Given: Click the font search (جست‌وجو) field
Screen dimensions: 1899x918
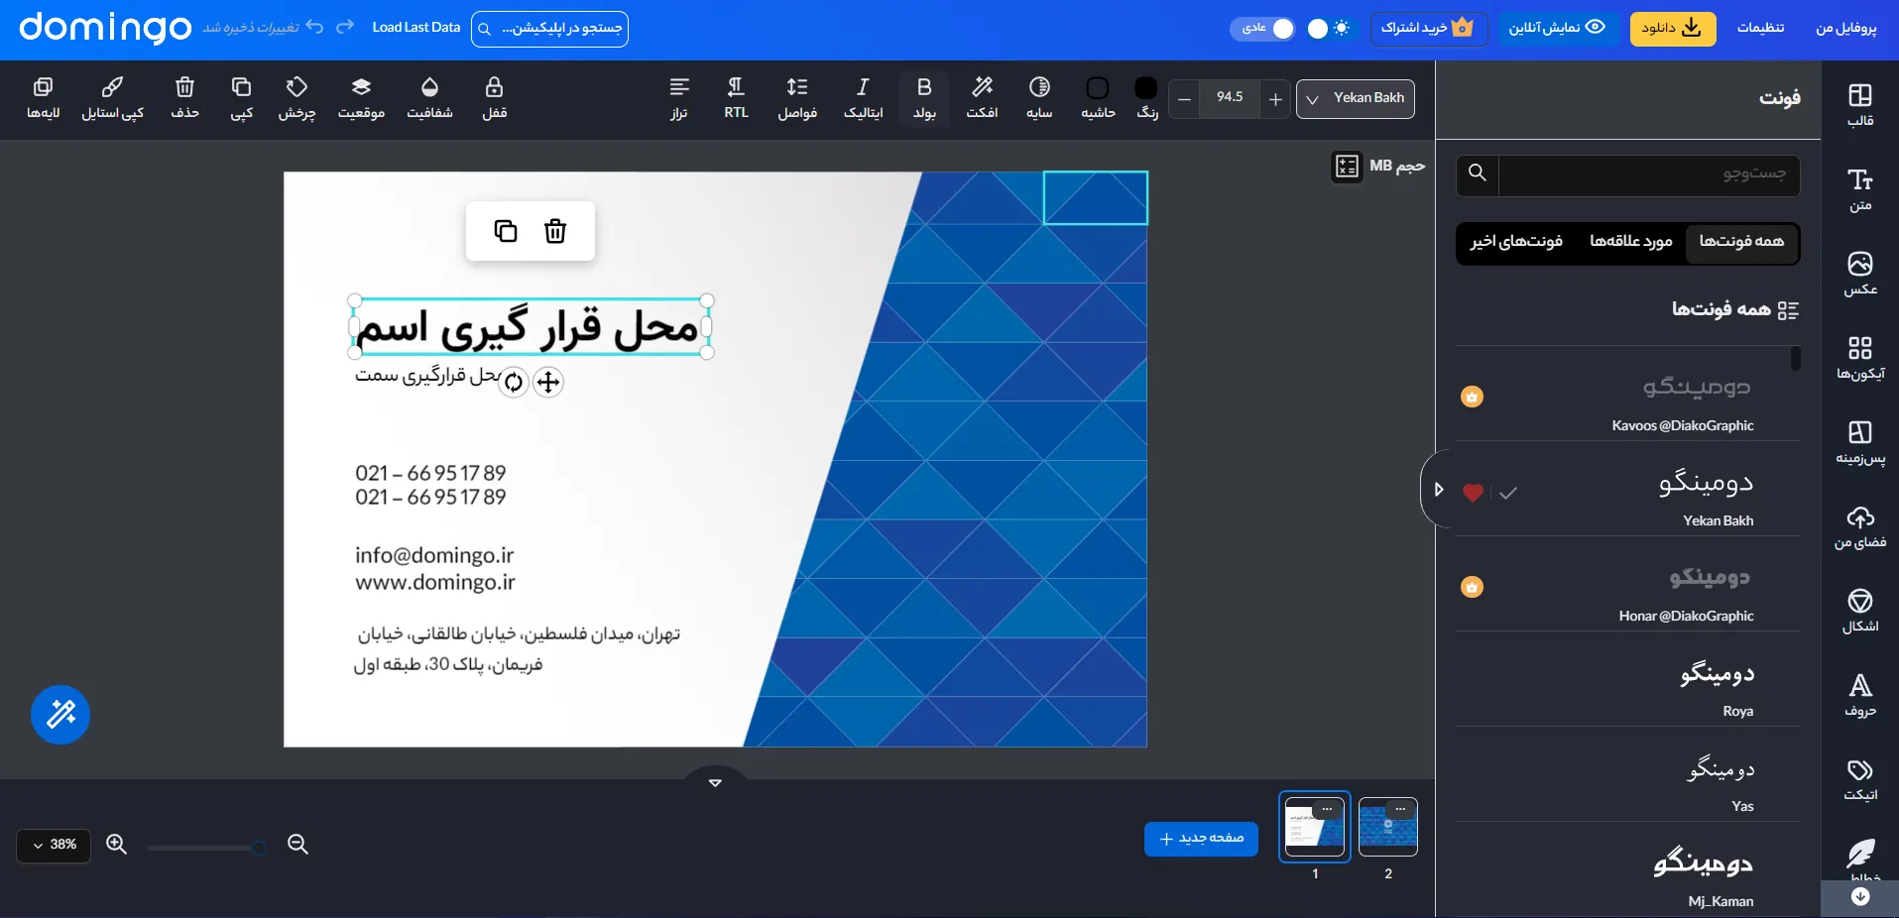Looking at the screenshot, I should (1648, 173).
